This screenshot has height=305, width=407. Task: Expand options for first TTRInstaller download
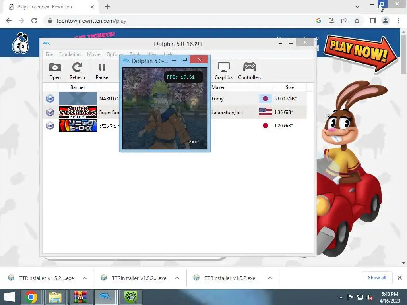(85, 278)
